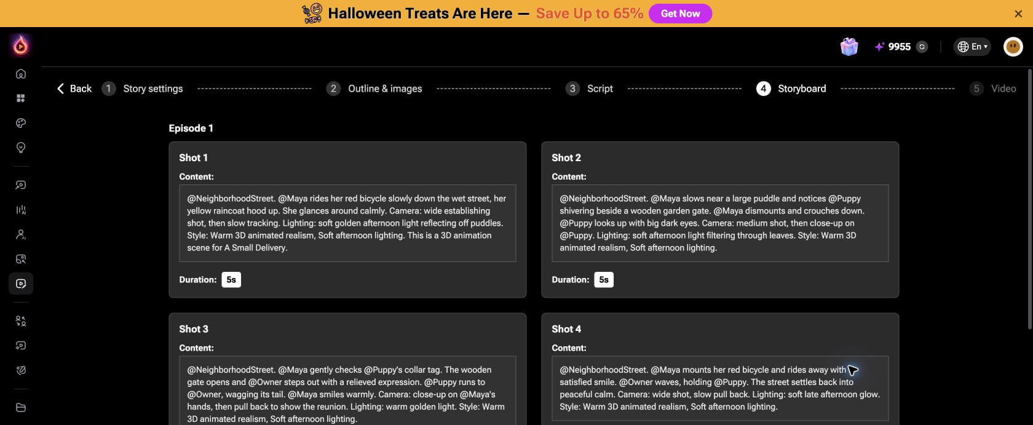Edit the Shot 3 content text box
This screenshot has width=1033, height=425.
pos(347,391)
